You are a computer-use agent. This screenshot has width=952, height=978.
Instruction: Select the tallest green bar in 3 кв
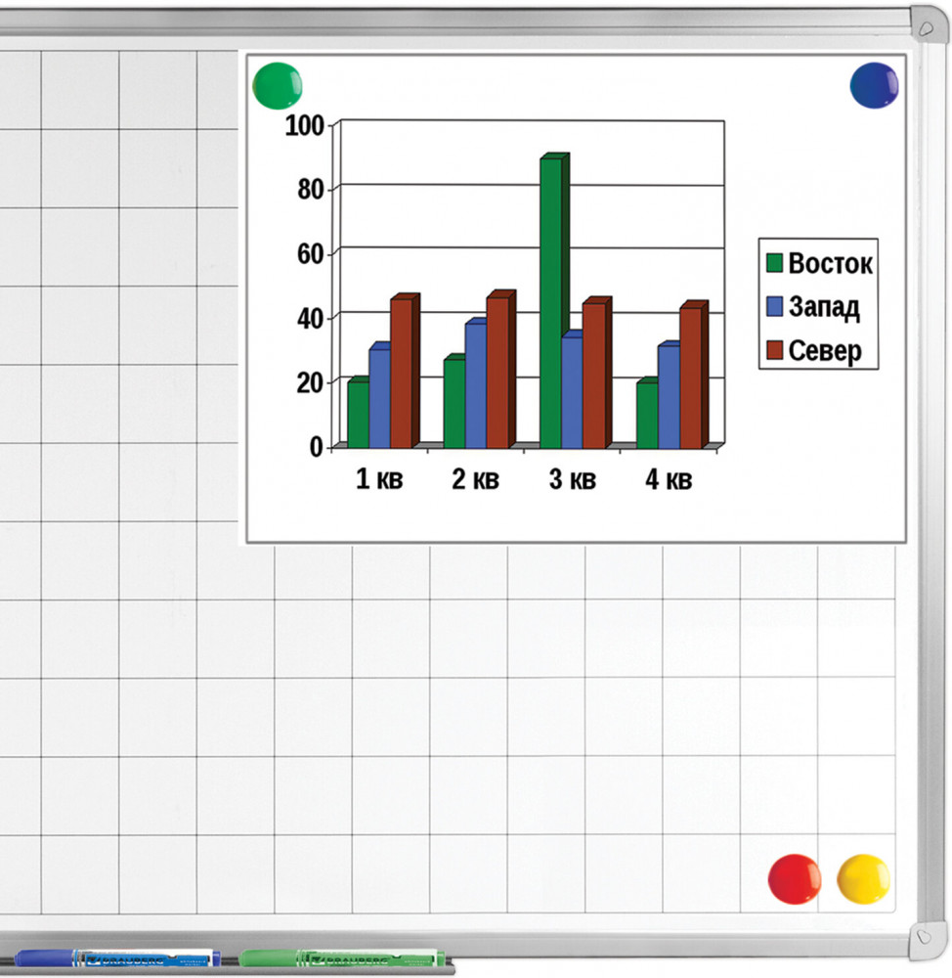click(x=551, y=301)
